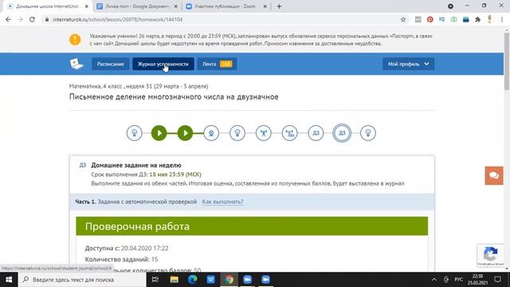Click the reading list extension icon
The image size is (510, 287).
coord(418,19)
